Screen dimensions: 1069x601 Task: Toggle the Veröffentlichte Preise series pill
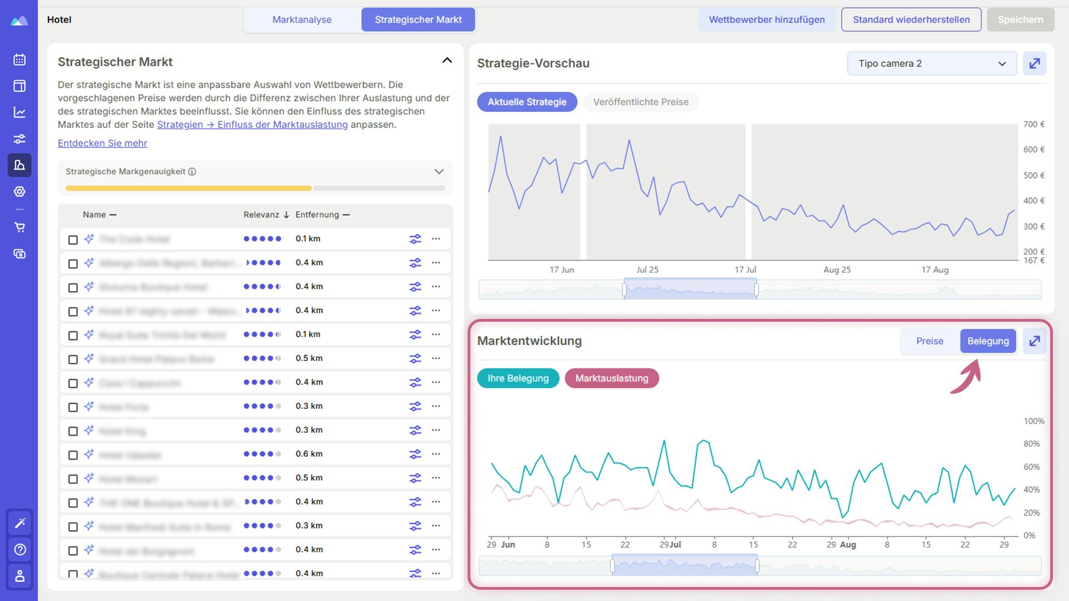coord(640,102)
